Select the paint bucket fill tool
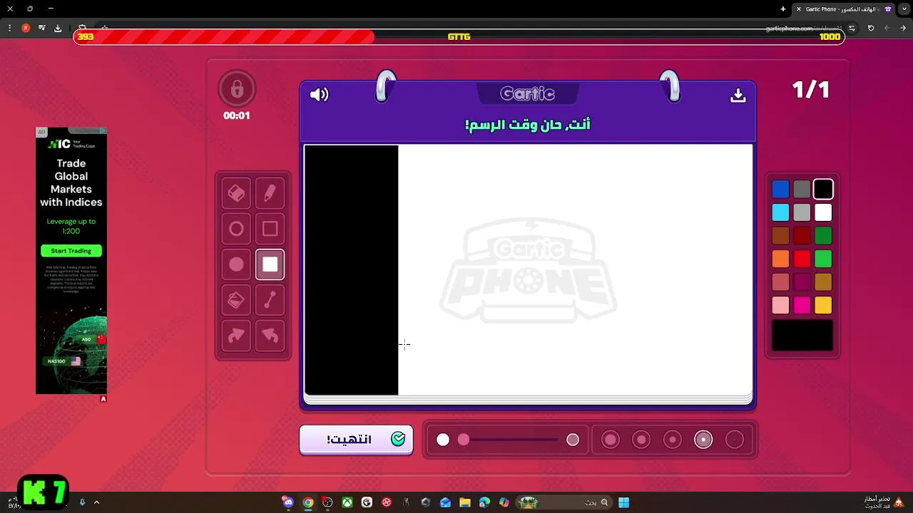Viewport: 913px width, 513px height. tap(236, 300)
